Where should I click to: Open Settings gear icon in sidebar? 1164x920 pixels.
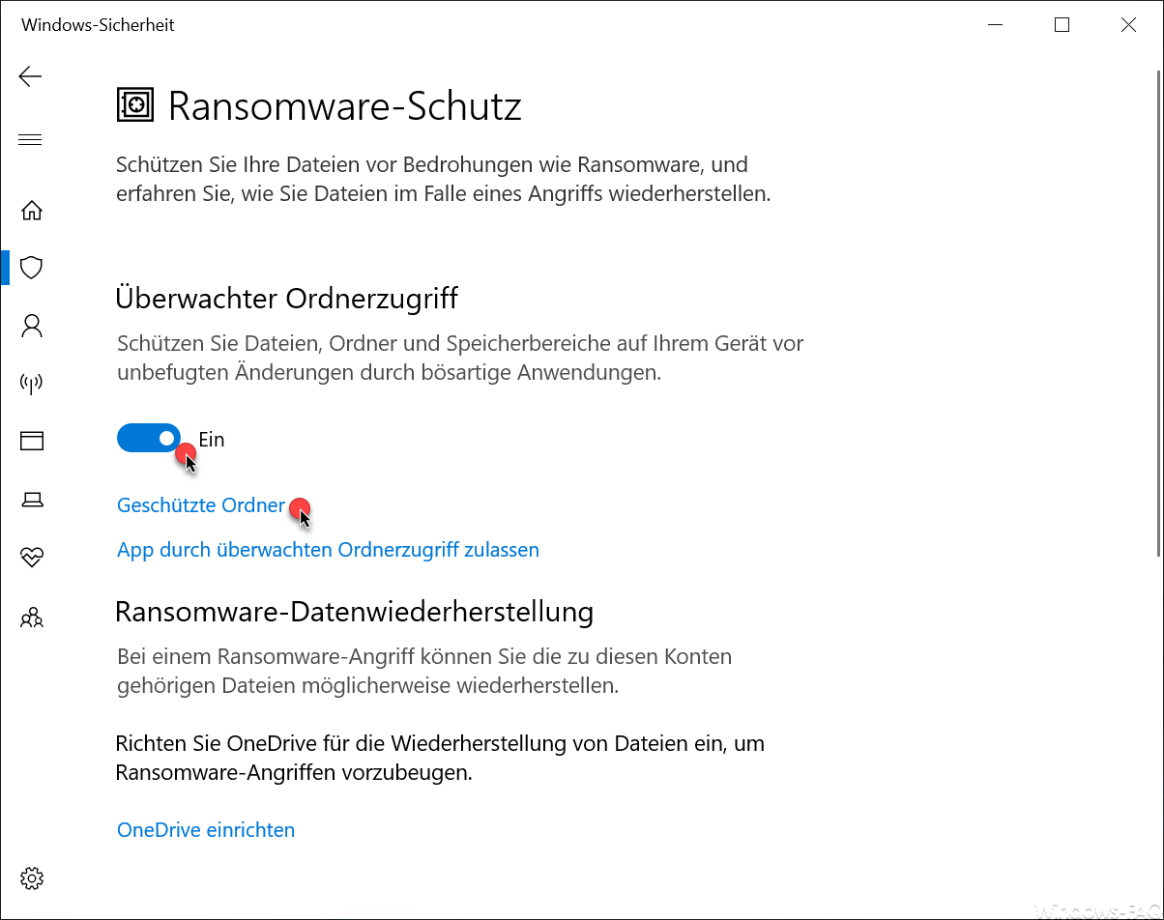(x=32, y=878)
